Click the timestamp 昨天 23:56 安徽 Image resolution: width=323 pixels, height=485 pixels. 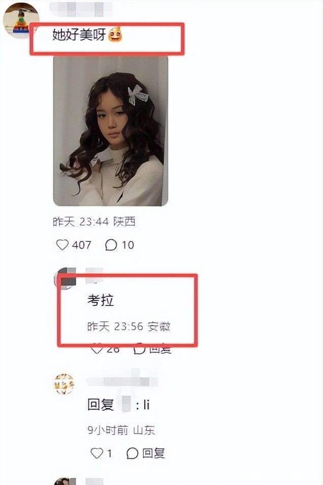pyautogui.click(x=128, y=326)
